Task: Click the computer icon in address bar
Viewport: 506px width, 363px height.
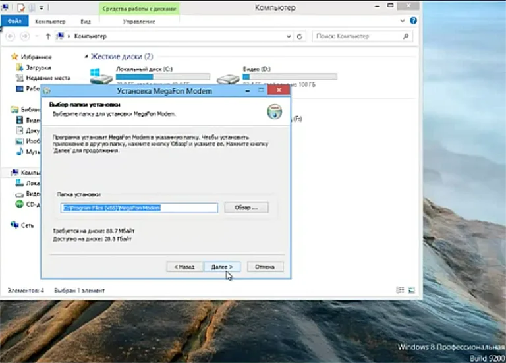Action: click(x=60, y=36)
